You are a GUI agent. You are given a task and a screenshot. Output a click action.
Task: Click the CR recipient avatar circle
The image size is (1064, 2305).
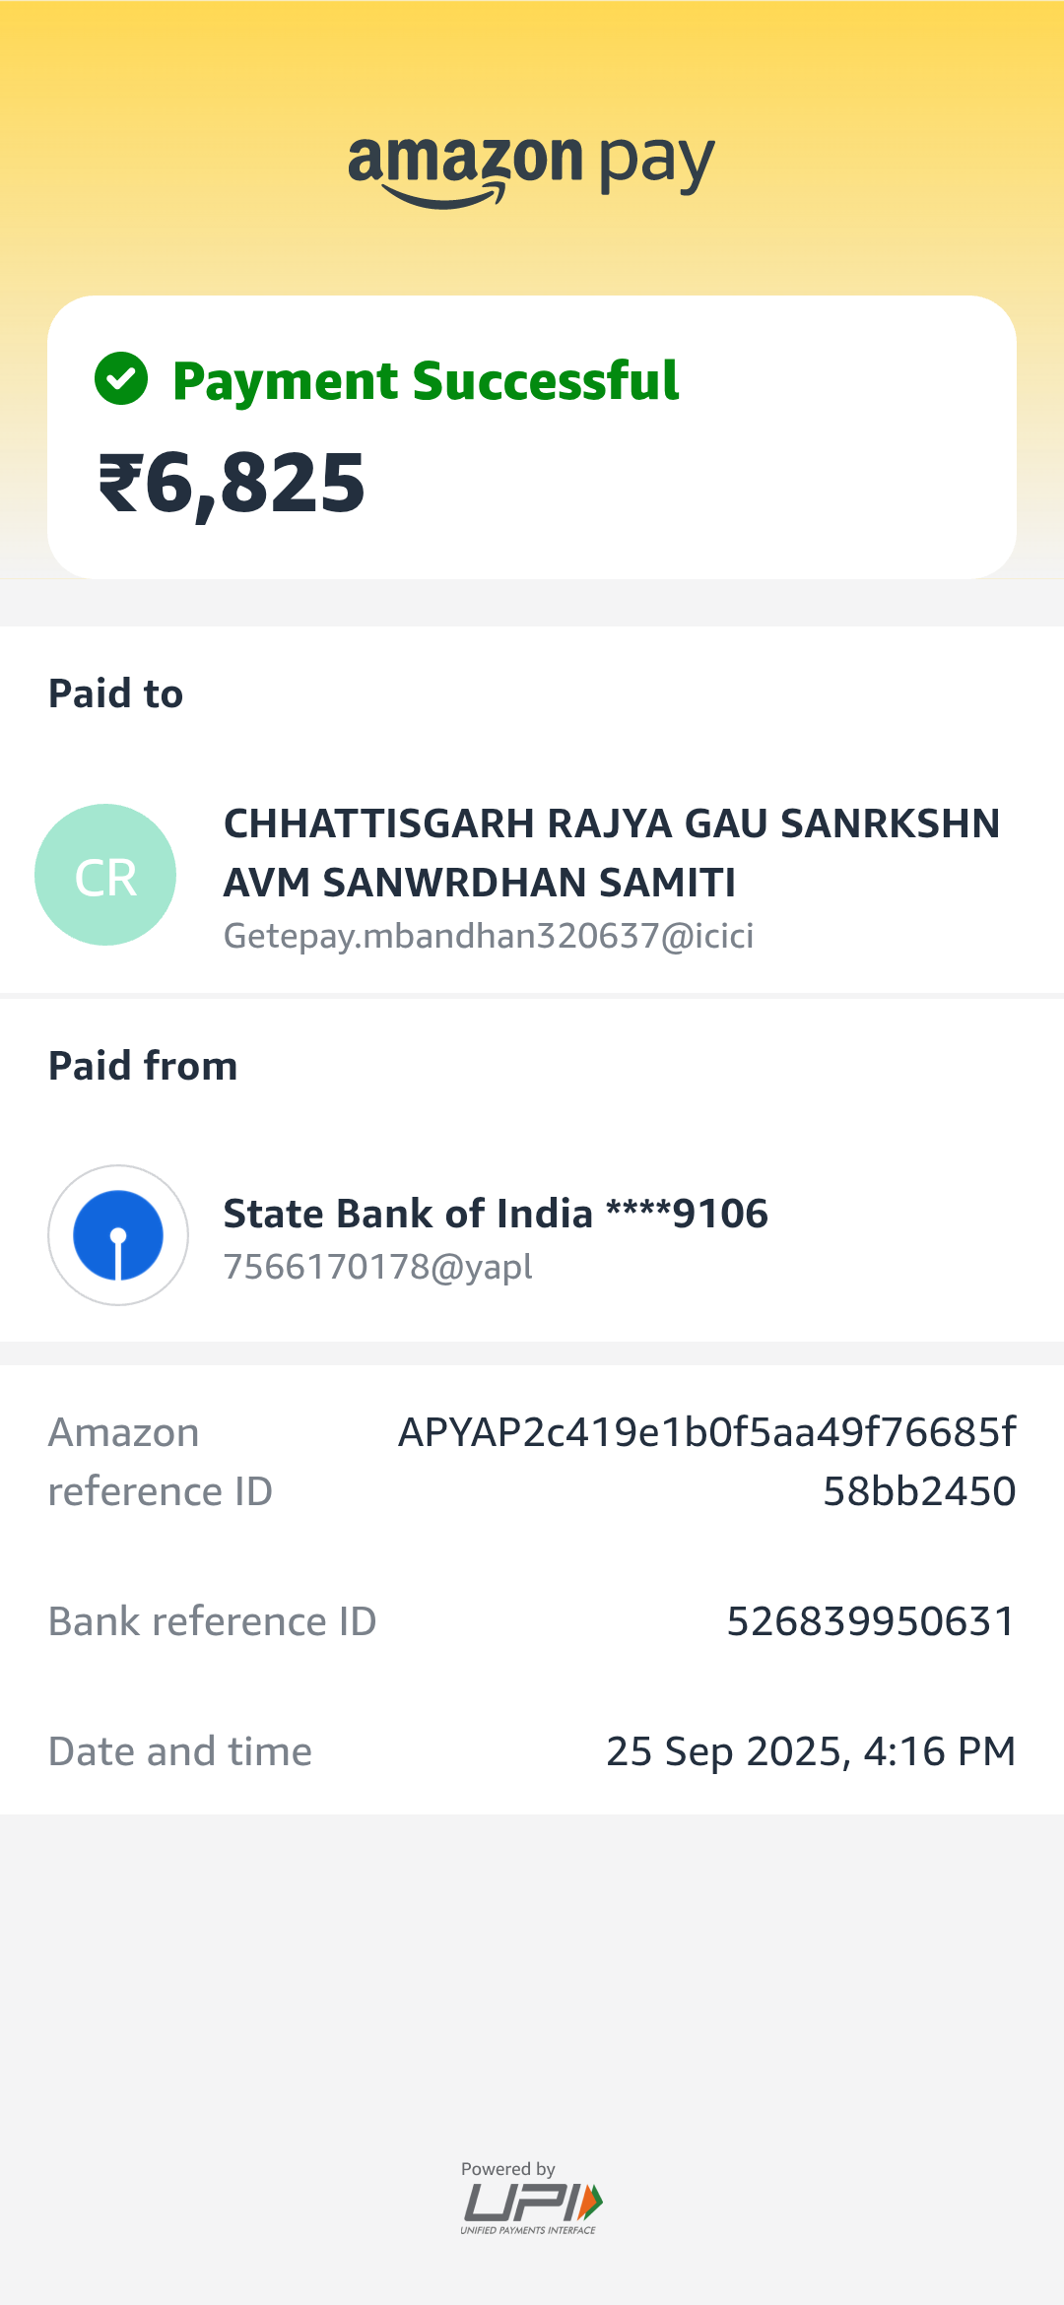[105, 875]
